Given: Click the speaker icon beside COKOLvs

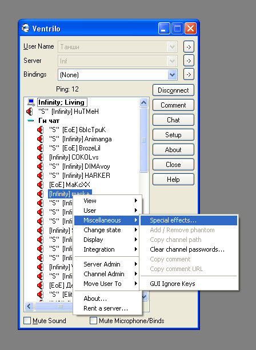Looking at the screenshot, I should 40,157.
